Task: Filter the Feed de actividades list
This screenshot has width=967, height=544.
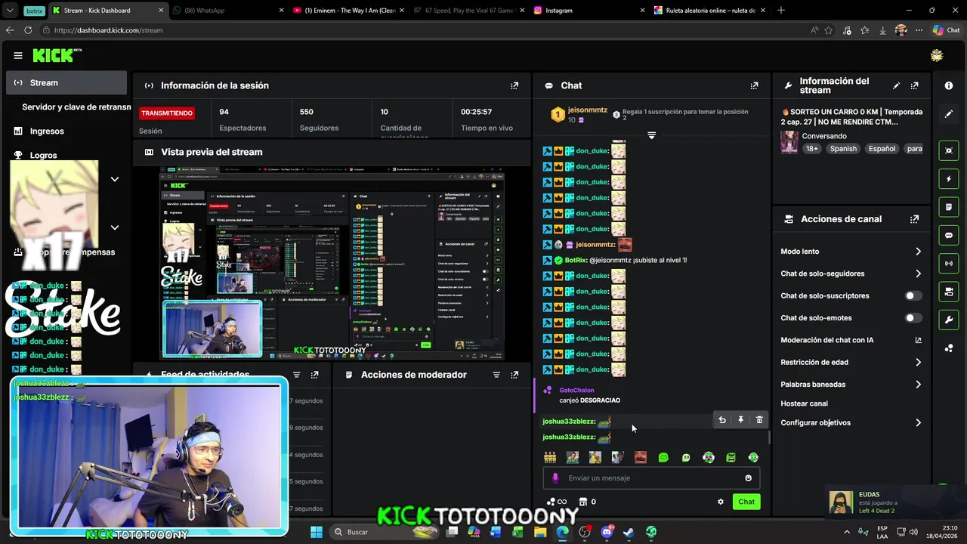Action: coord(296,375)
